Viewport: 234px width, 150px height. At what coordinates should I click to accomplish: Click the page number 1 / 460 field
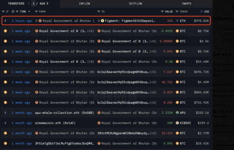click(39, 4)
